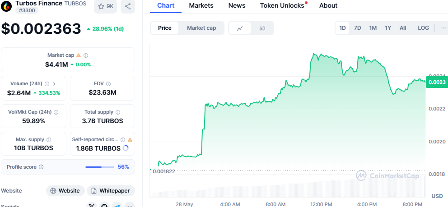The height and width of the screenshot is (207, 448).
Task: Set chart range to All
Action: [x=403, y=28]
